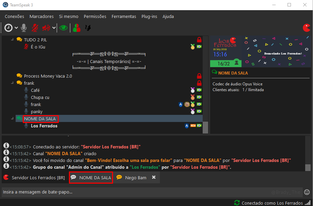This screenshot has width=313, height=206.
Task: Click the chat message input field
Action: (136, 192)
